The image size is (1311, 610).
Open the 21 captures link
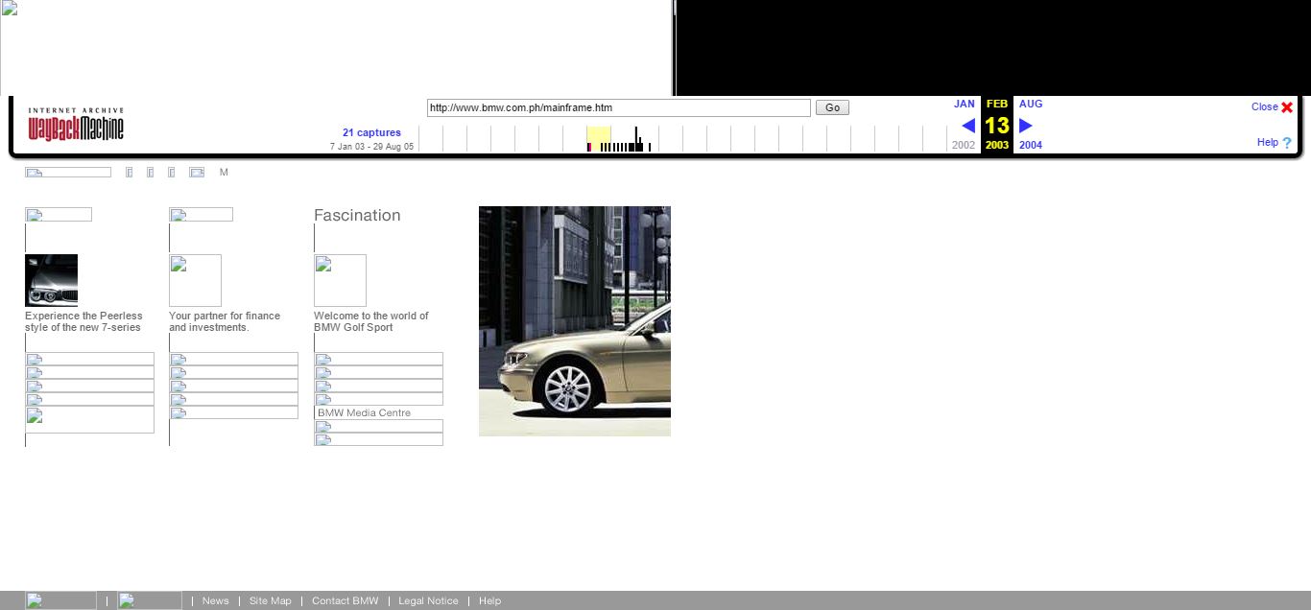(371, 132)
